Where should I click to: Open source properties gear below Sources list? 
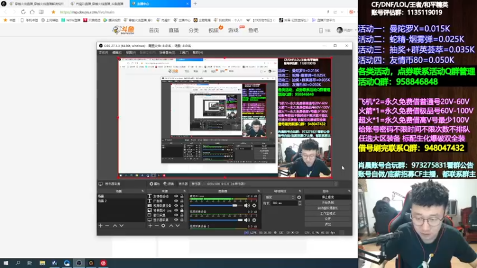pyautogui.click(x=163, y=226)
